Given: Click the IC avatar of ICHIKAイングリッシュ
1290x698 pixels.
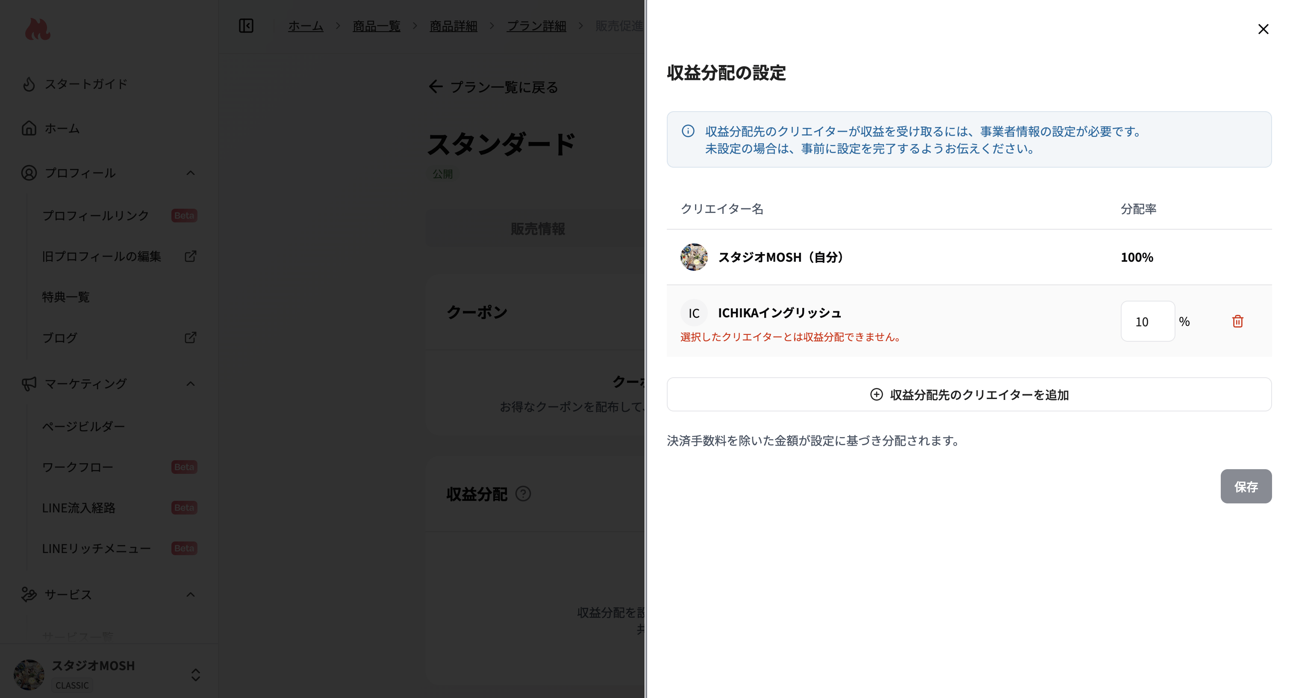Looking at the screenshot, I should [x=694, y=313].
